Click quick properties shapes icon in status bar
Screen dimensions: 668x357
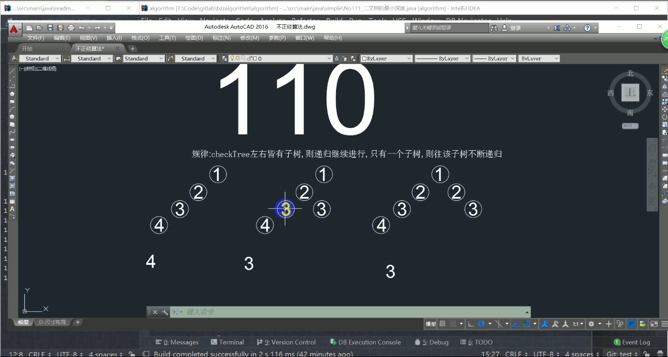point(620,324)
